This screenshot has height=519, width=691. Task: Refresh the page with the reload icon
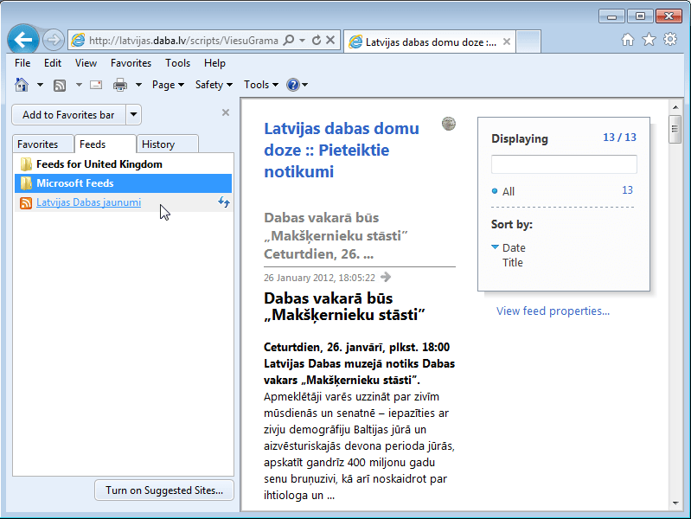[x=316, y=40]
